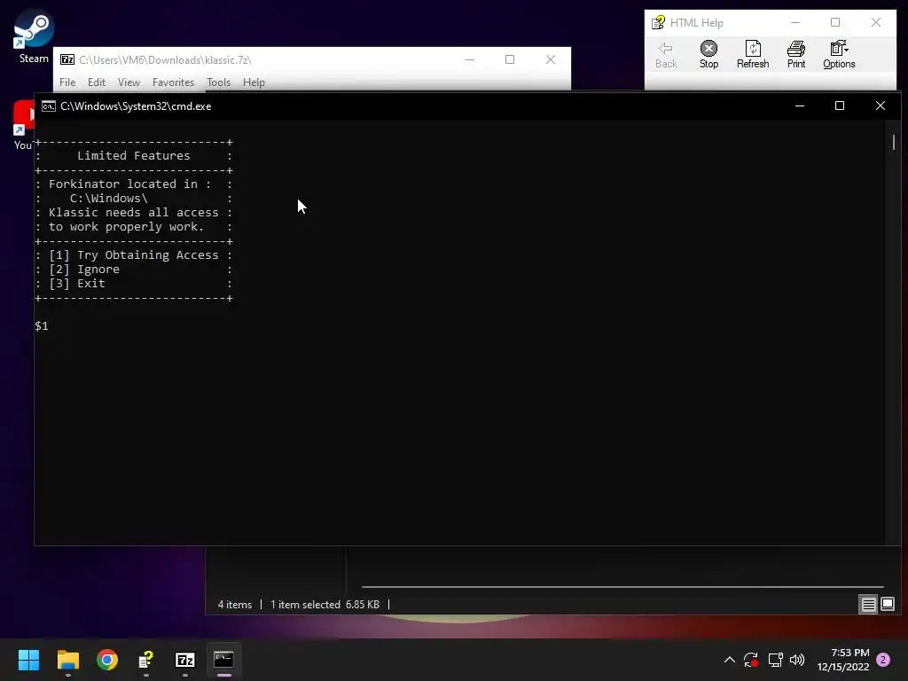The width and height of the screenshot is (908, 681).
Task: Launch Google Chrome from the taskbar
Action: click(107, 660)
